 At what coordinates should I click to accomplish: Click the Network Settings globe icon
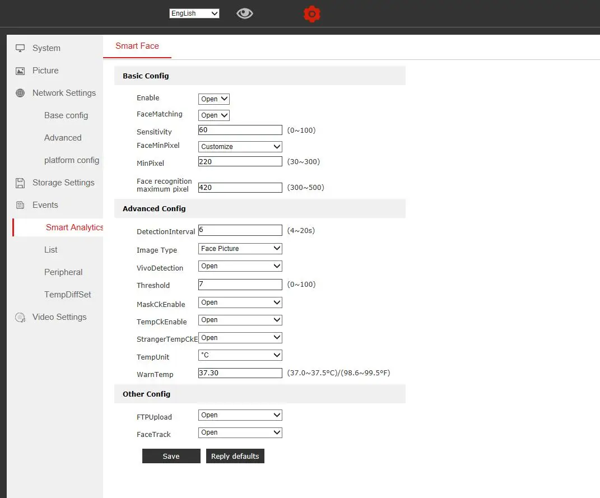(x=20, y=93)
